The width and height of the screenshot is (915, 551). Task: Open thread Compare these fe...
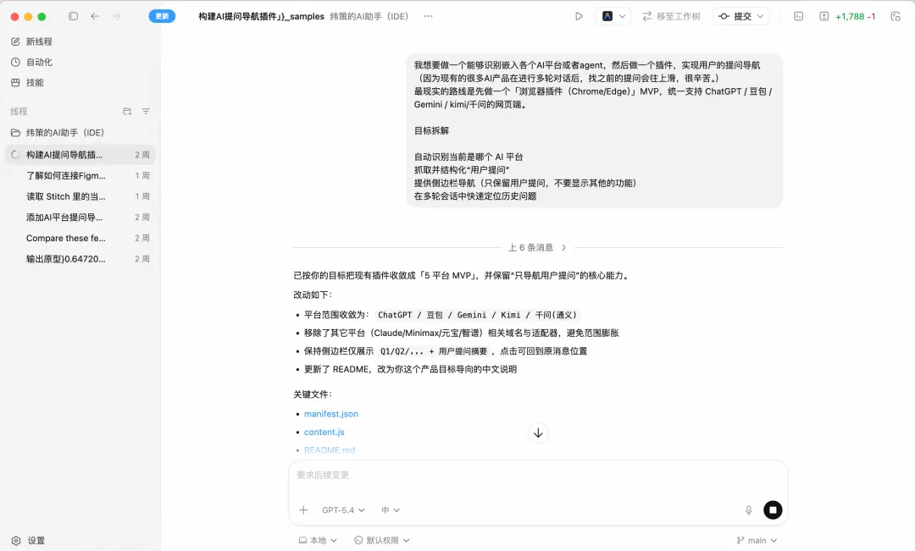[x=80, y=238]
